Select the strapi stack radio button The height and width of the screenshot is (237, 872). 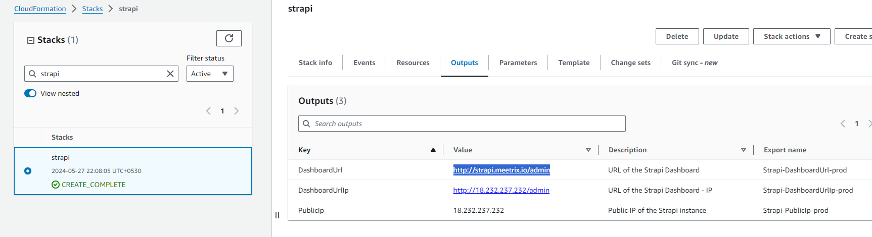click(28, 171)
